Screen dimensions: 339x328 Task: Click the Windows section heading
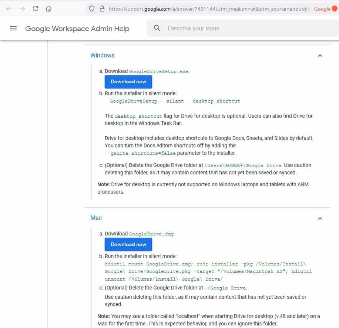point(102,56)
